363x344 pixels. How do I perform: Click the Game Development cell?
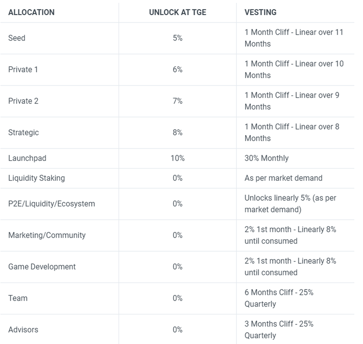[42, 267]
